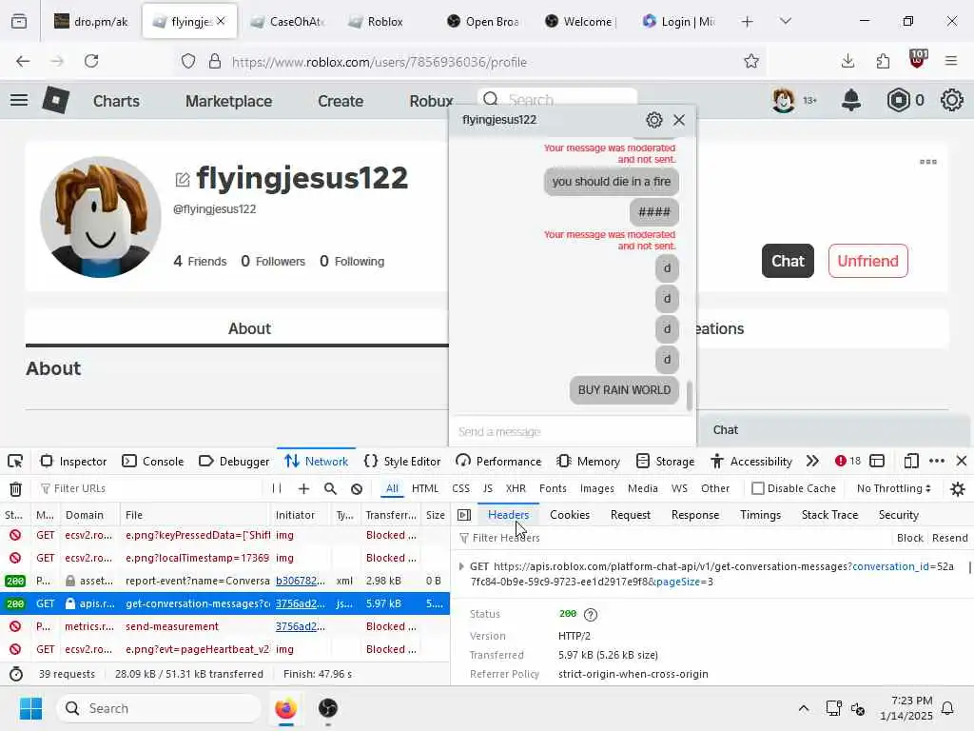Screen dimensions: 974x731
Task: Open the Style Editor tab
Action: [x=402, y=462]
